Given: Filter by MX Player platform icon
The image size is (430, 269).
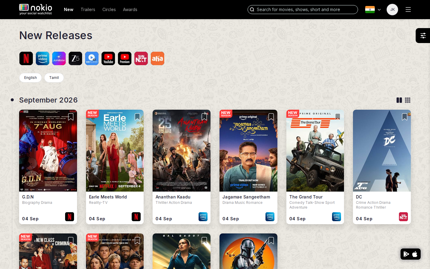Looking at the screenshot, I should [x=92, y=58].
